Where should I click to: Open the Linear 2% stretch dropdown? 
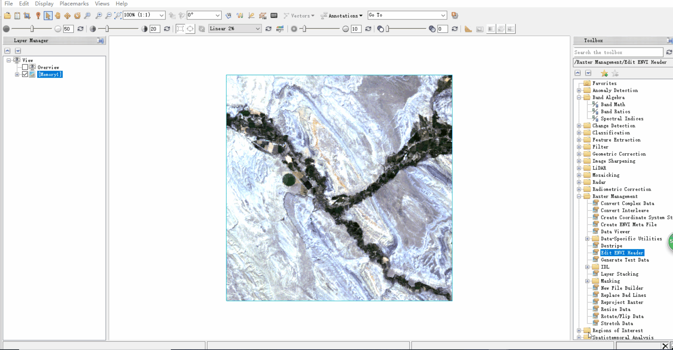(x=258, y=29)
